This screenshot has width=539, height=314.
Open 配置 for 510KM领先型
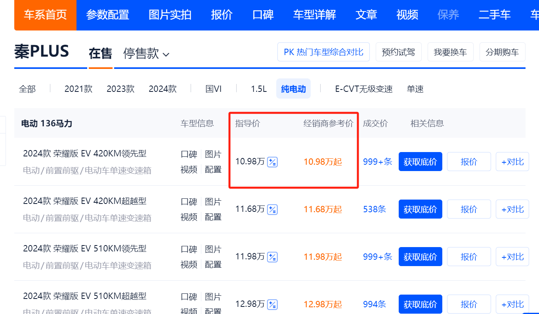213,265
